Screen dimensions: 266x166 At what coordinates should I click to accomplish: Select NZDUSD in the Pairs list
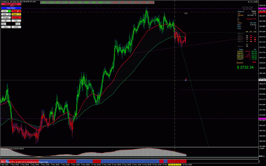[240, 55]
